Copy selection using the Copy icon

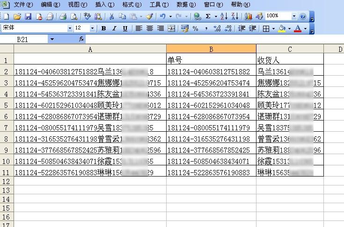pyautogui.click(x=123, y=16)
